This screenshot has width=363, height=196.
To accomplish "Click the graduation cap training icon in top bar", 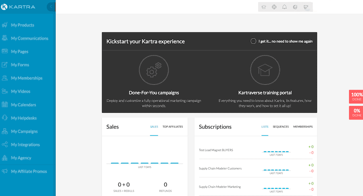I will [x=264, y=7].
